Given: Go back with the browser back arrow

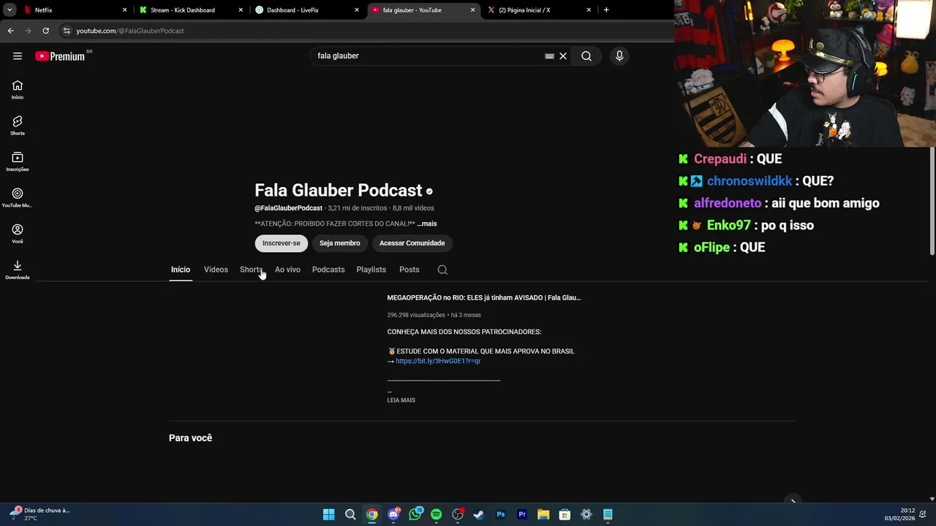Looking at the screenshot, I should 10,31.
